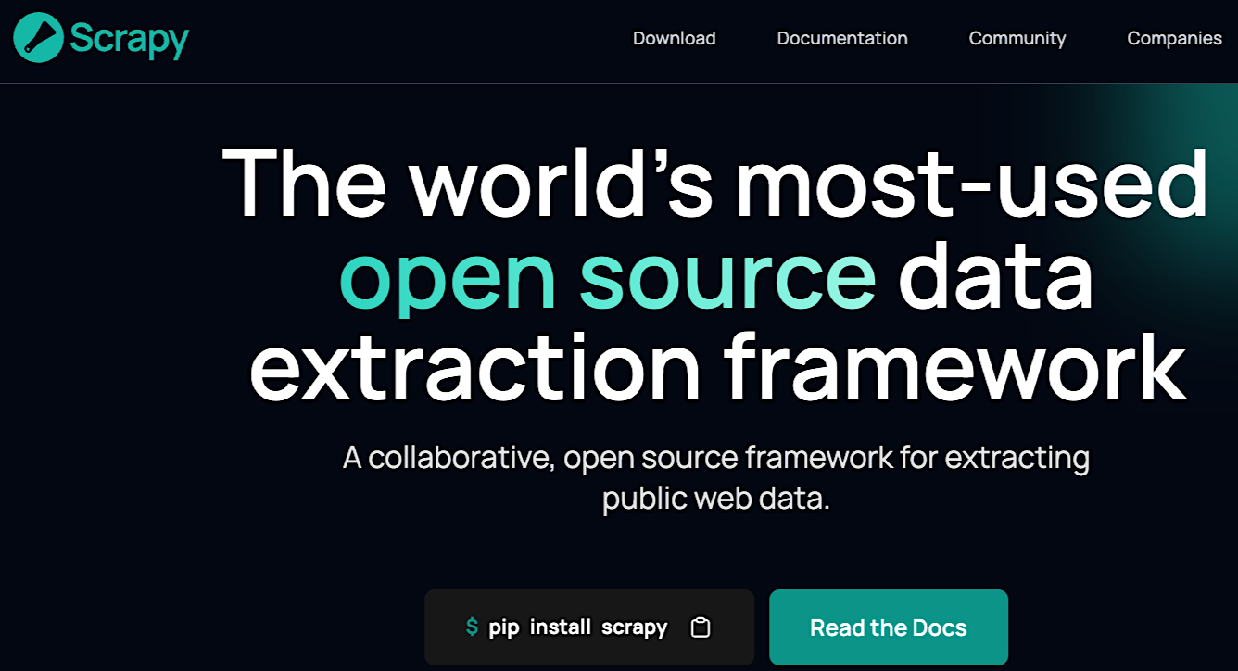1238x671 pixels.
Task: Open the Download menu item
Action: pyautogui.click(x=674, y=38)
